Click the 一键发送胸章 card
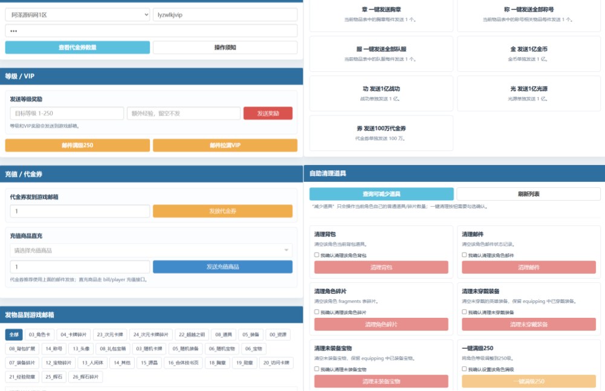 coord(381,15)
